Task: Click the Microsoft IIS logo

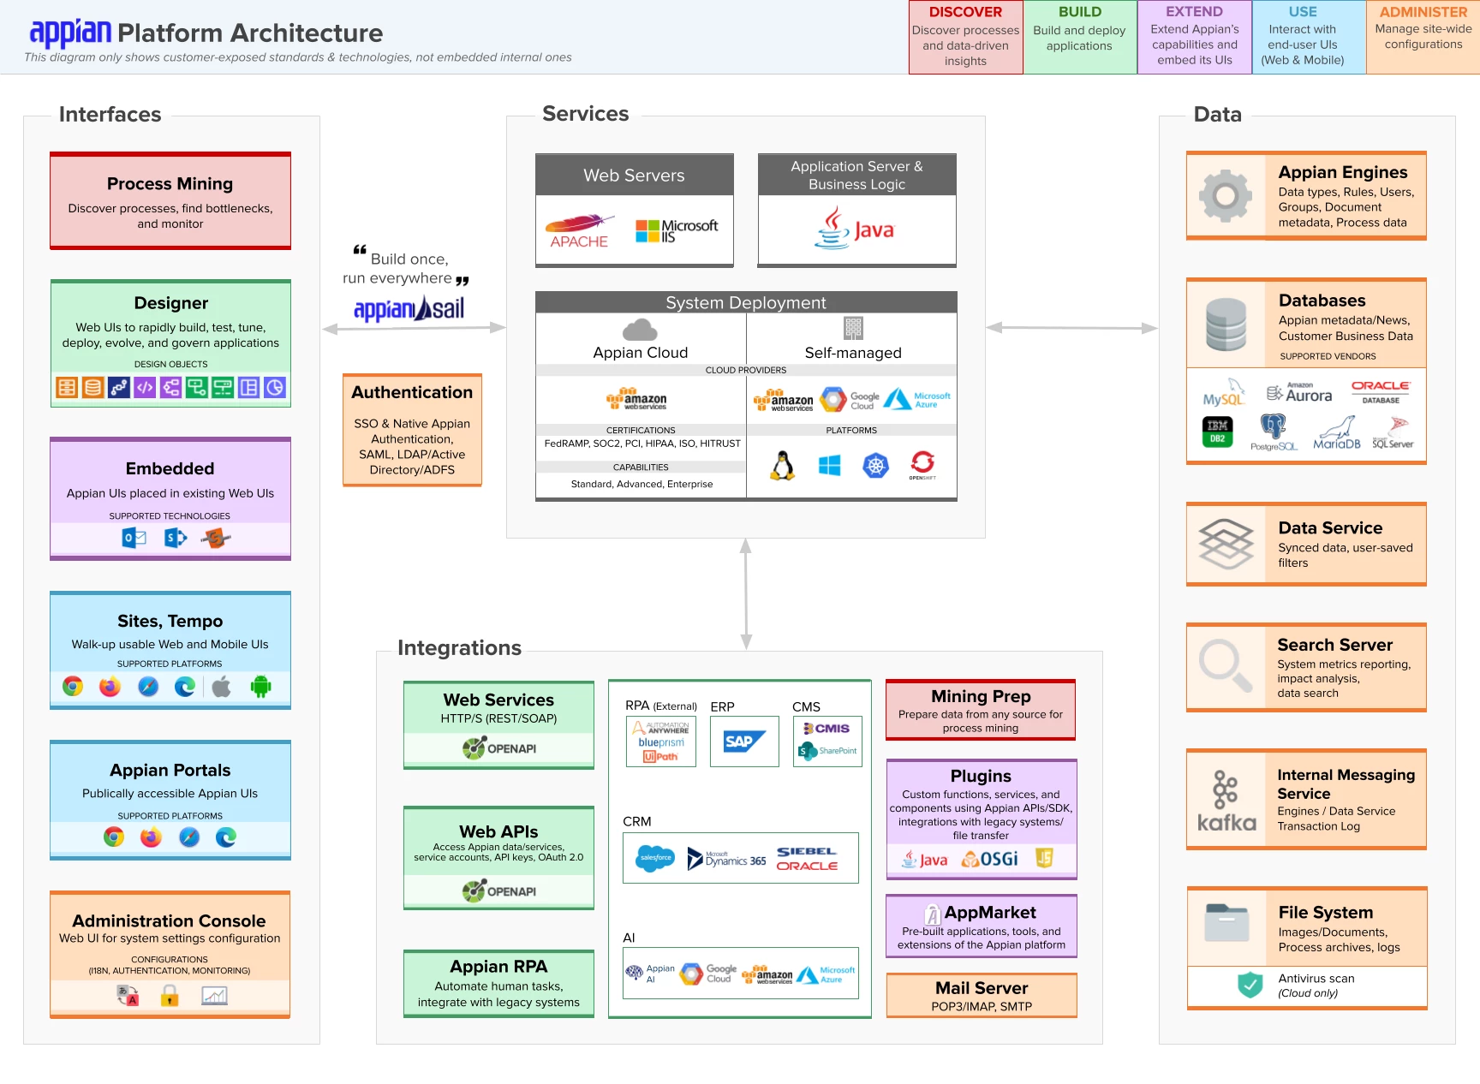Action: click(676, 230)
